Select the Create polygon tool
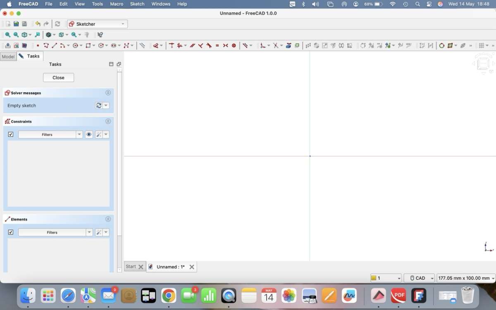 coord(101,45)
